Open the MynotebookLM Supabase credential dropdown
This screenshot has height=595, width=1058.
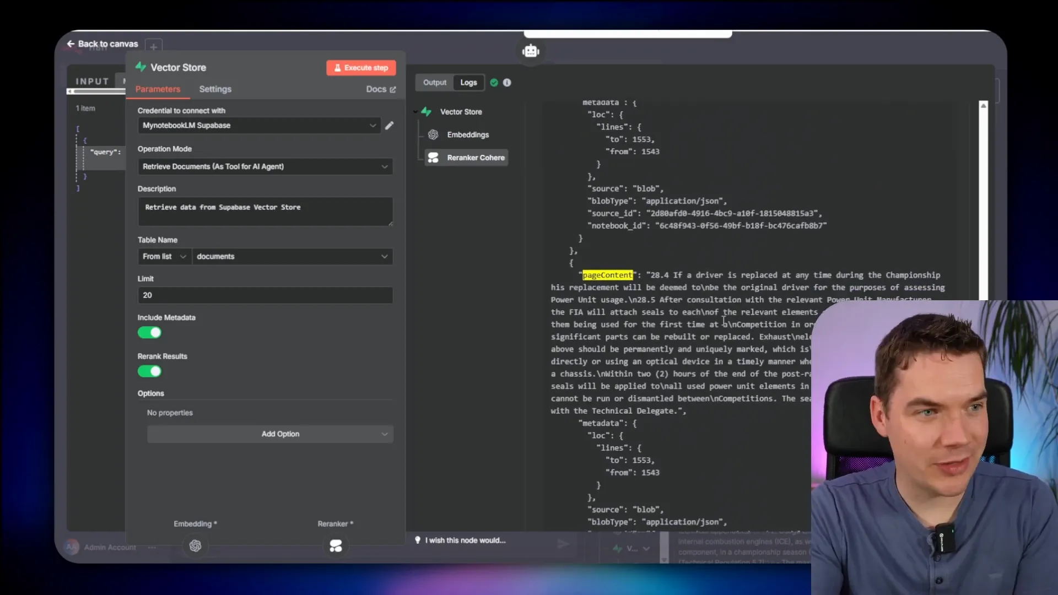click(x=259, y=126)
